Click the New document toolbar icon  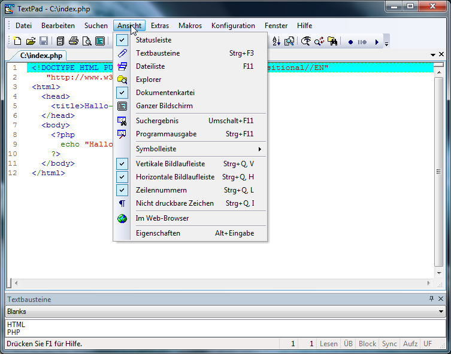[17, 41]
